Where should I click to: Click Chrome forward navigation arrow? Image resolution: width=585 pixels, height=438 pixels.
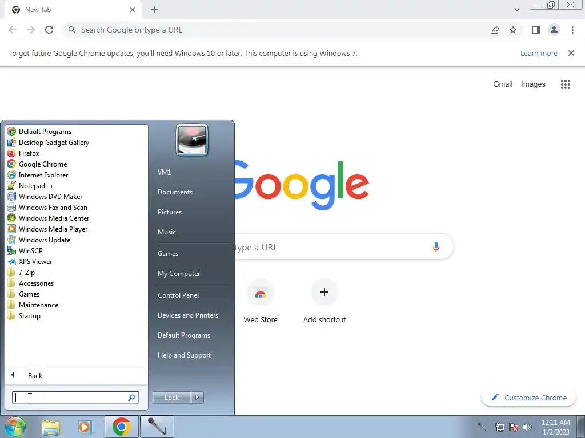click(x=31, y=30)
